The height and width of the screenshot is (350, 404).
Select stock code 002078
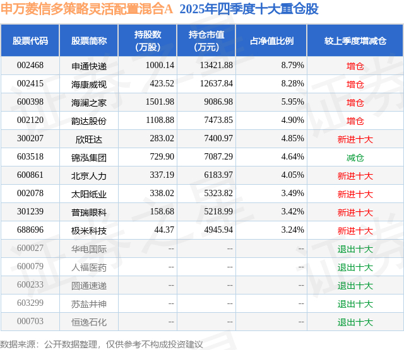point(30,193)
